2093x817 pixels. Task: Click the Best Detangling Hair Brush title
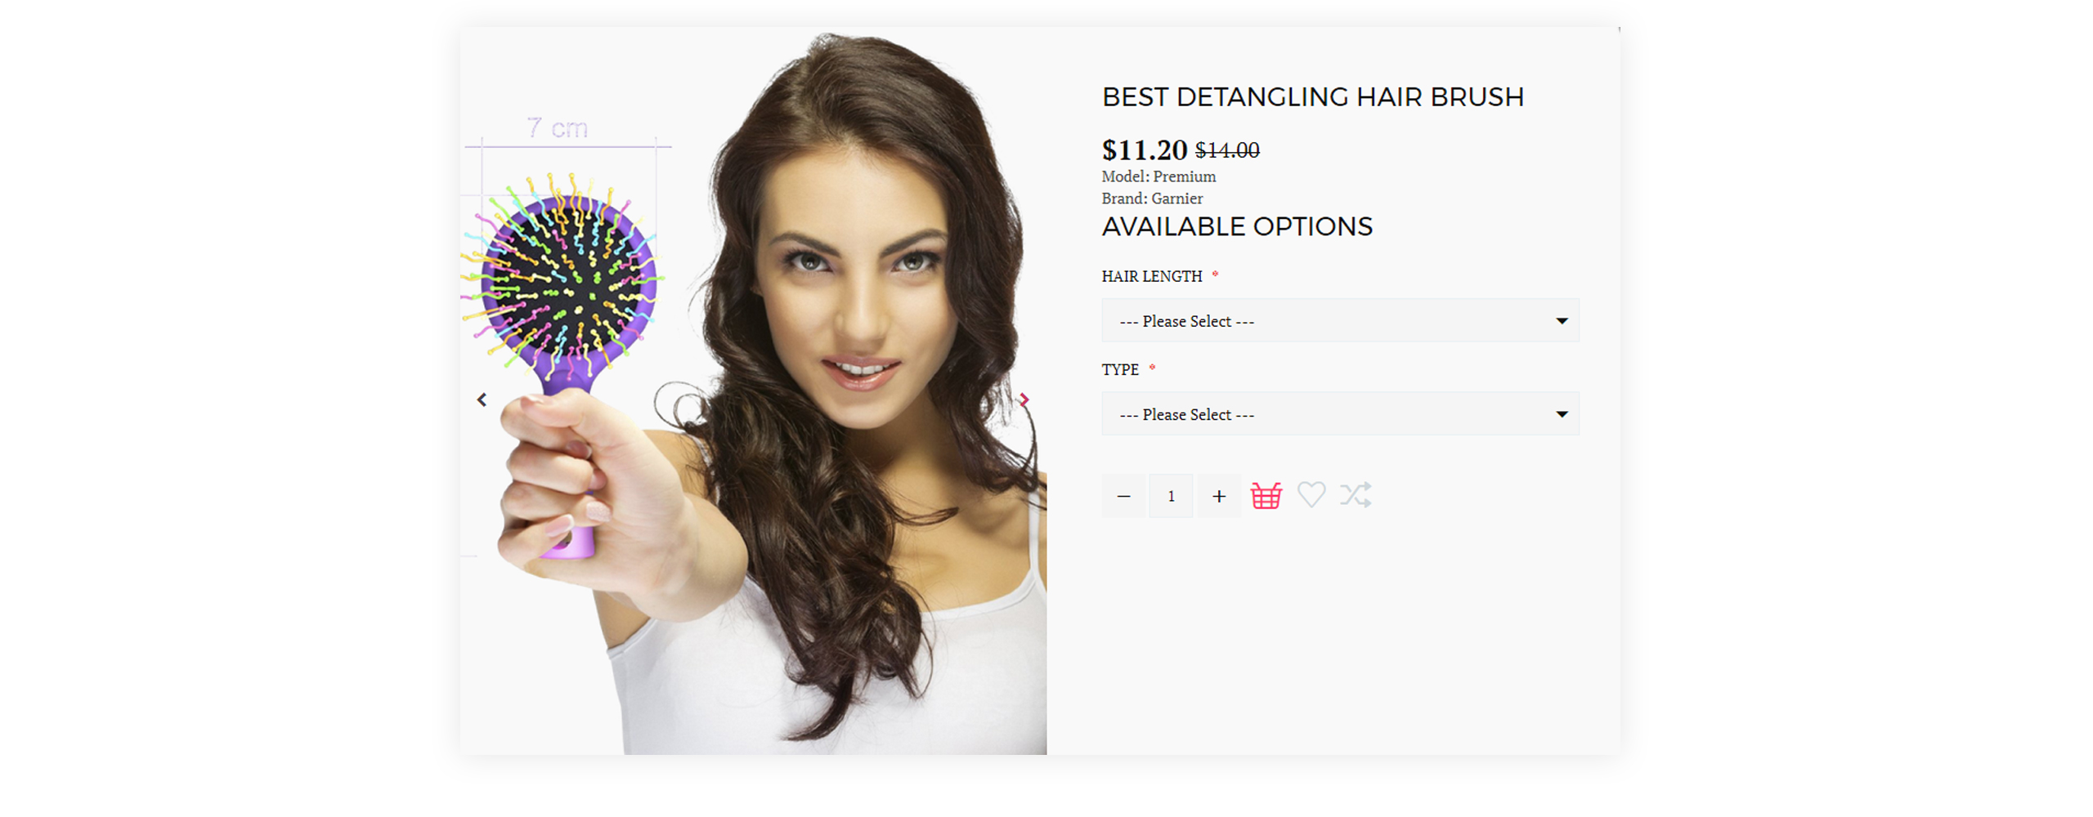tap(1312, 97)
